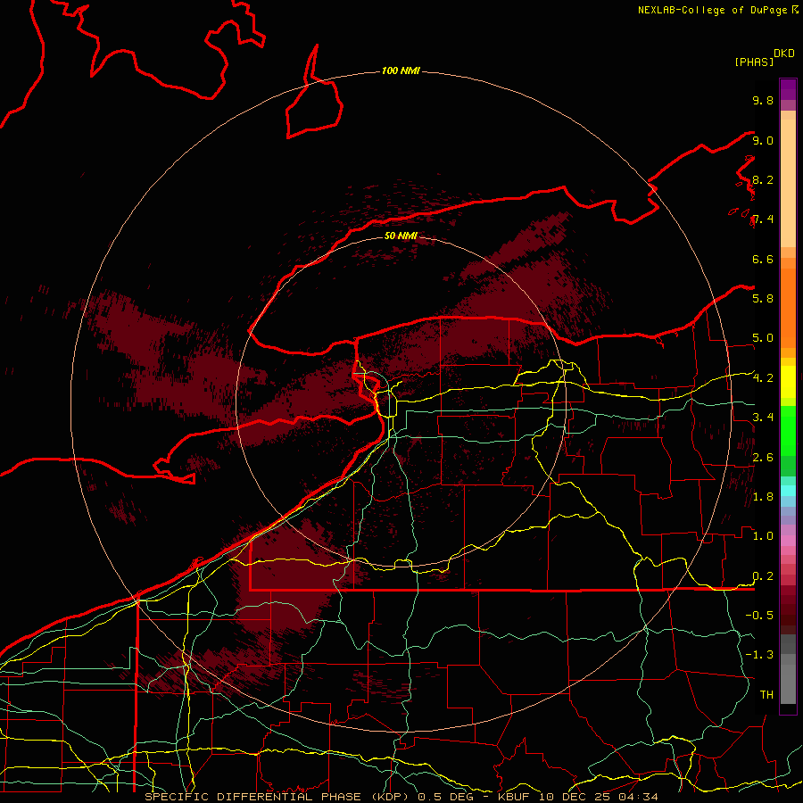The height and width of the screenshot is (803, 803).
Task: Click the NEXLAB-College of DuPage credit text
Action: point(712,10)
